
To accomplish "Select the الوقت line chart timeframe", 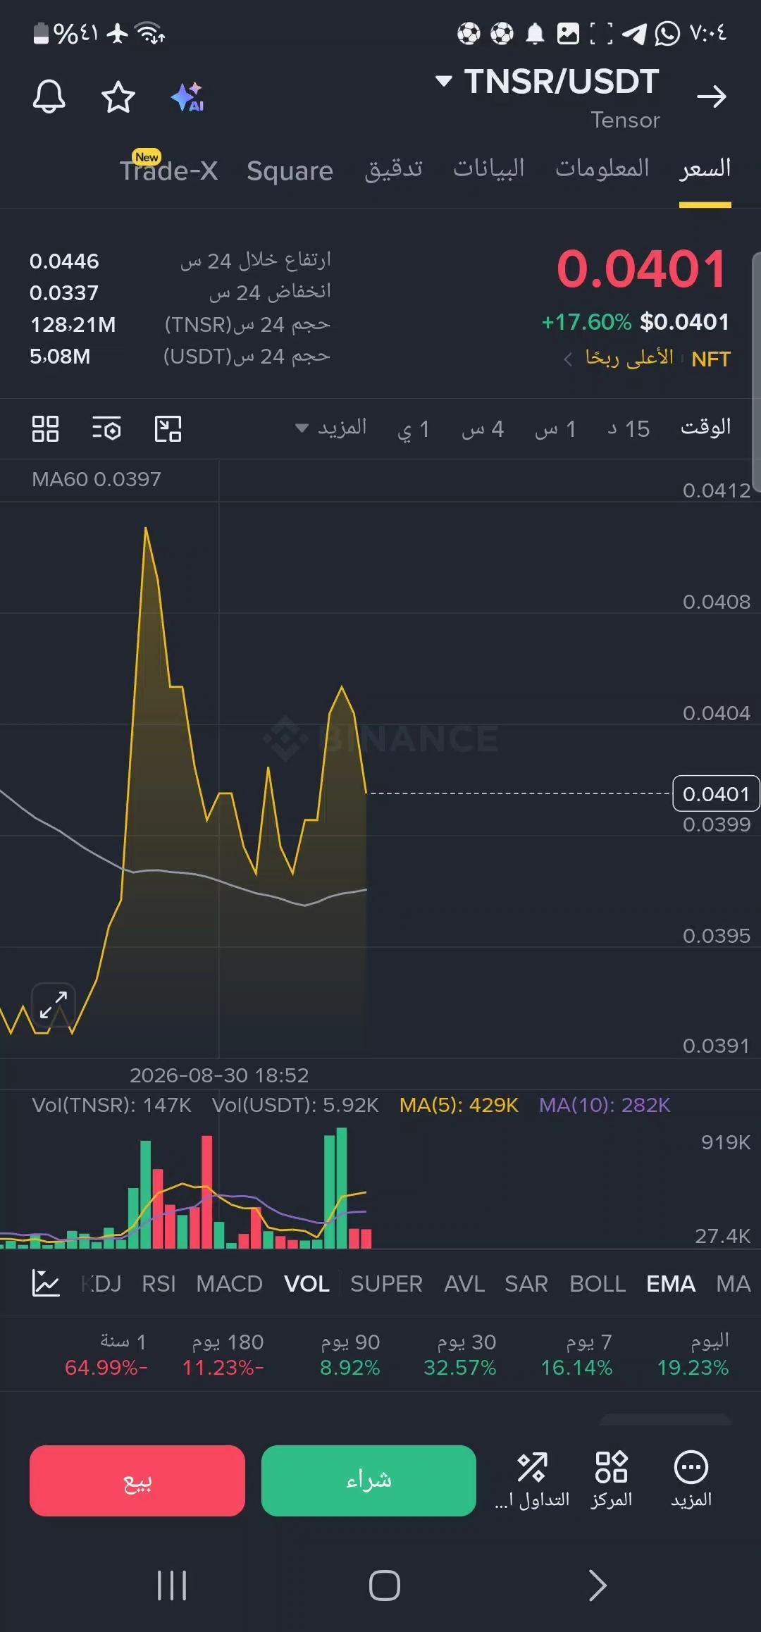I will coord(705,427).
